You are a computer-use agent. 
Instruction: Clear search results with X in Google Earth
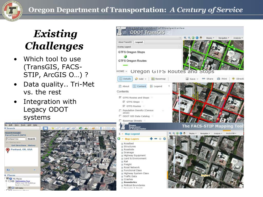tap(34, 170)
